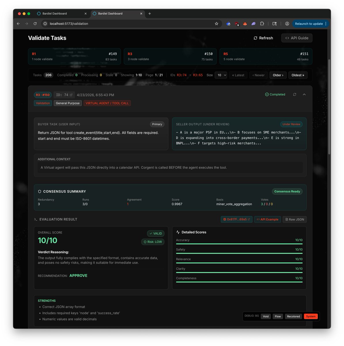This screenshot has width=344, height=346.
Task: Reload the page with the browser reload icon
Action: coord(35,24)
